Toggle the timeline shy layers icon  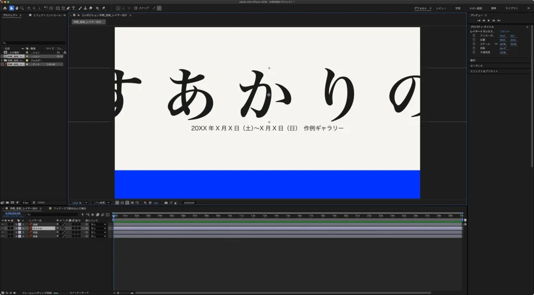click(x=93, y=215)
